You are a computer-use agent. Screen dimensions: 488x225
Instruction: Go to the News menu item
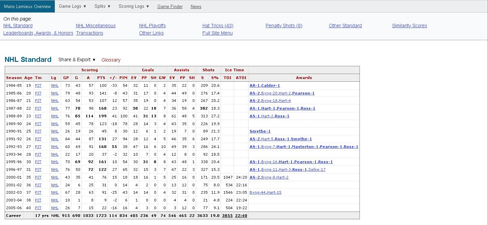[196, 7]
